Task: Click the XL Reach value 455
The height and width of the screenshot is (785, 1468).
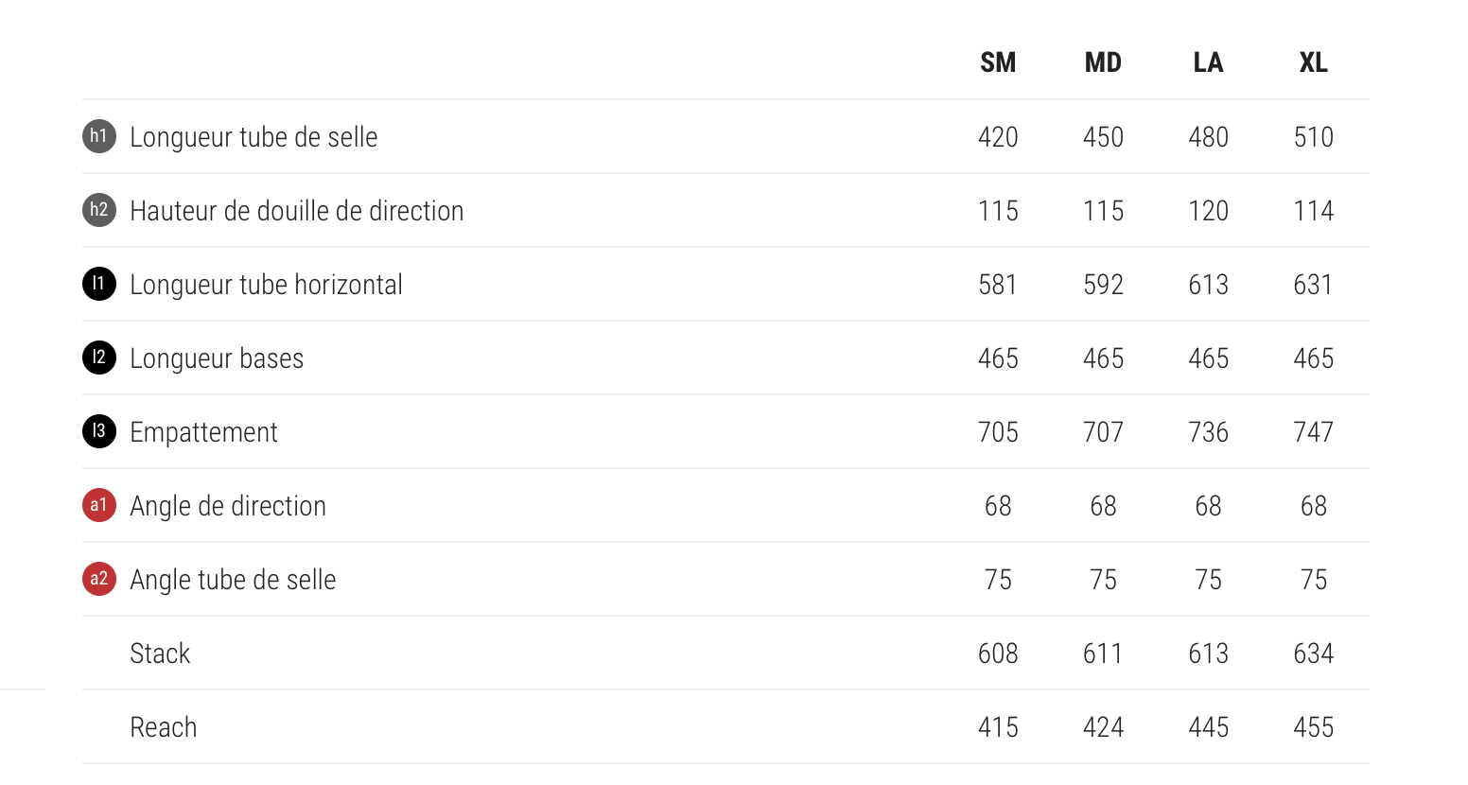Action: tap(1313, 727)
